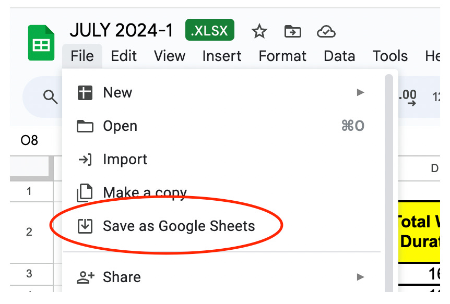Viewport: 450px width, 304px height.
Task: Click the decrease decimal places icon
Action: pyautogui.click(x=407, y=97)
